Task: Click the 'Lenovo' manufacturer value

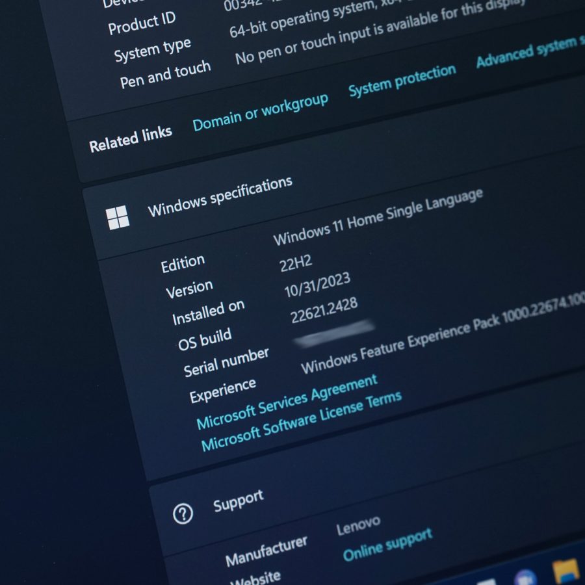Action: point(358,525)
